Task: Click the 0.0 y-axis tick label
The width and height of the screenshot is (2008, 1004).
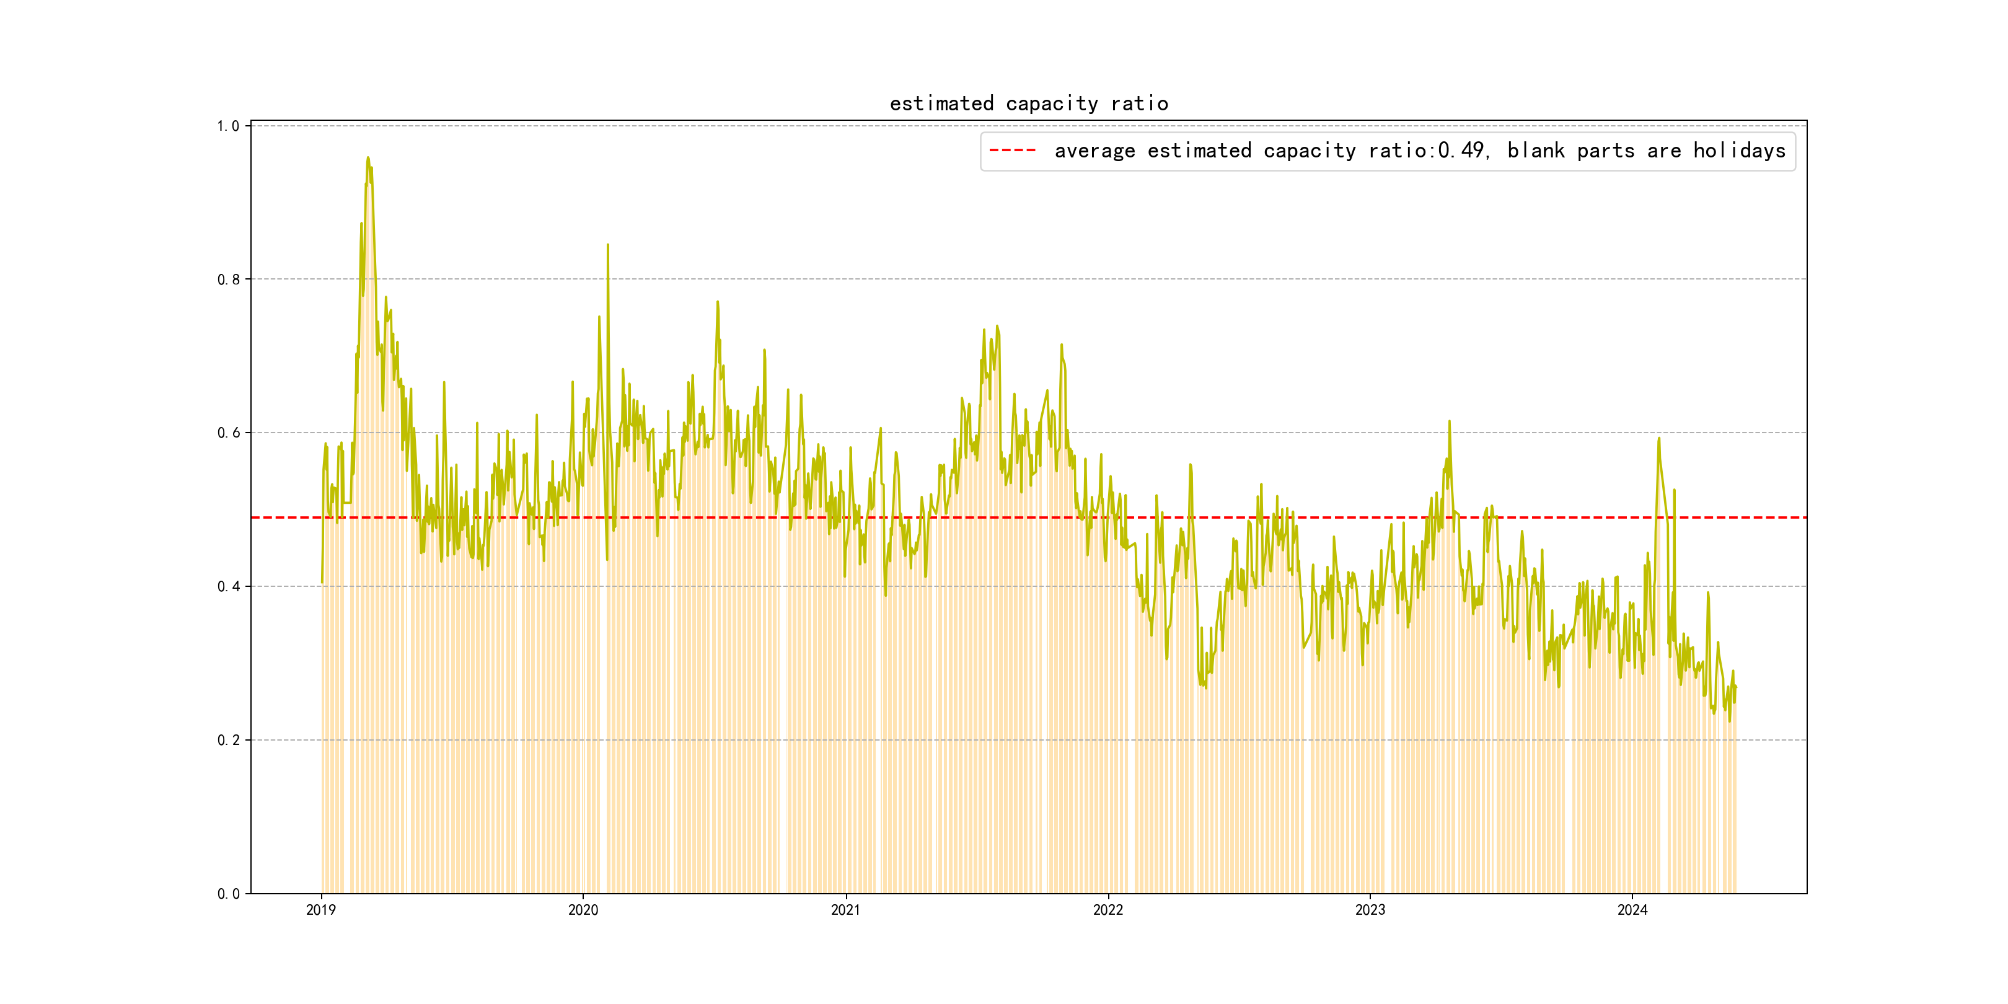Action: [x=227, y=894]
